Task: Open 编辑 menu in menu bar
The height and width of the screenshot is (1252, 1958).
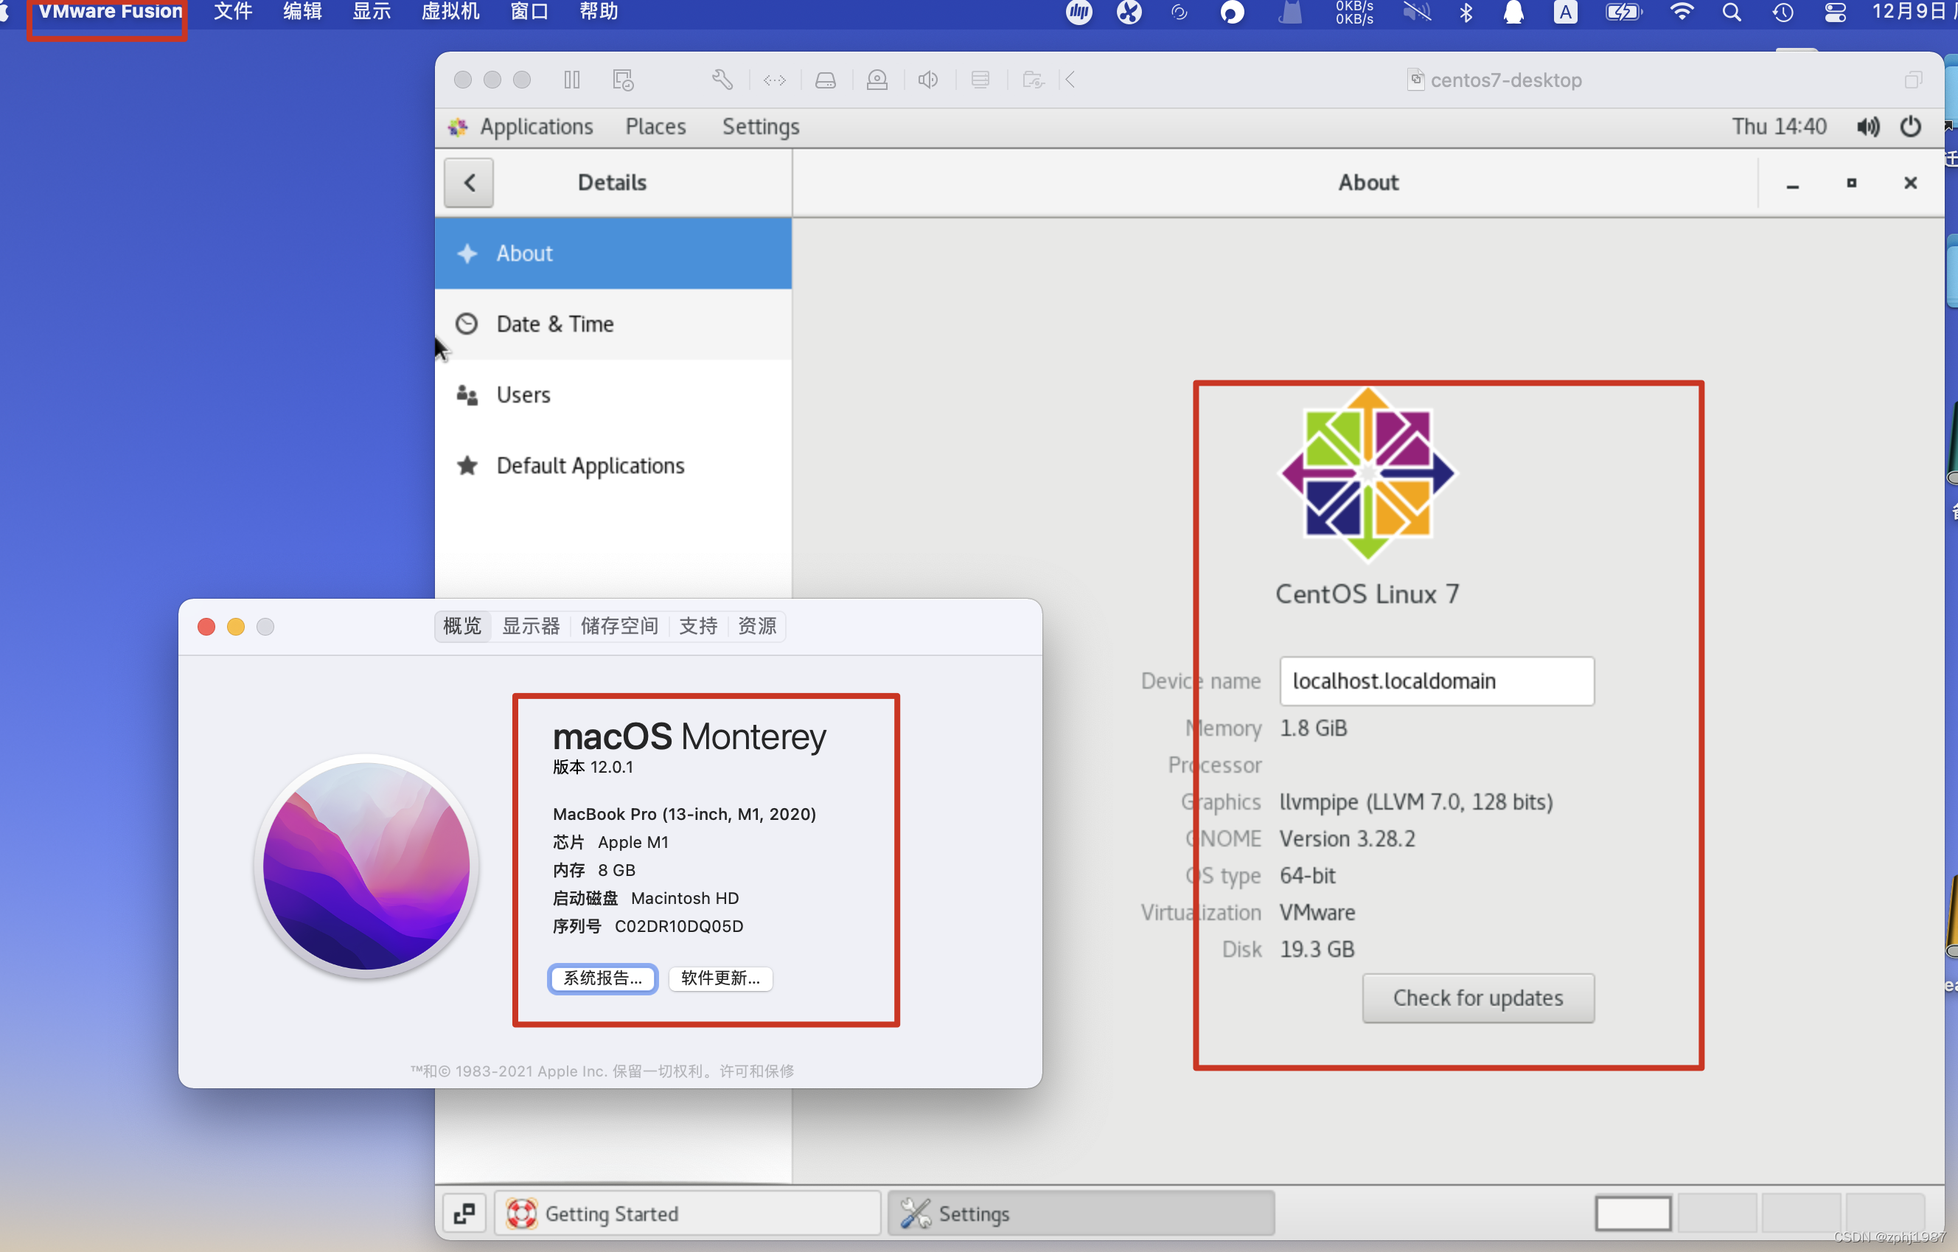Action: tap(302, 11)
